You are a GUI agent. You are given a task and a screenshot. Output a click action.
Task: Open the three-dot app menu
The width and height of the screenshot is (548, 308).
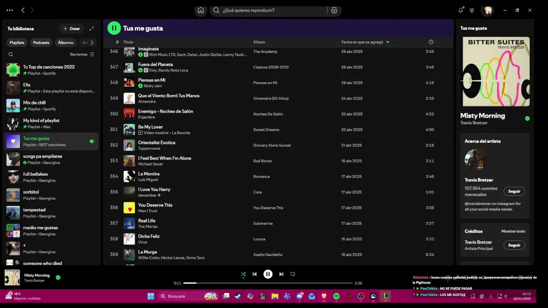pos(10,10)
